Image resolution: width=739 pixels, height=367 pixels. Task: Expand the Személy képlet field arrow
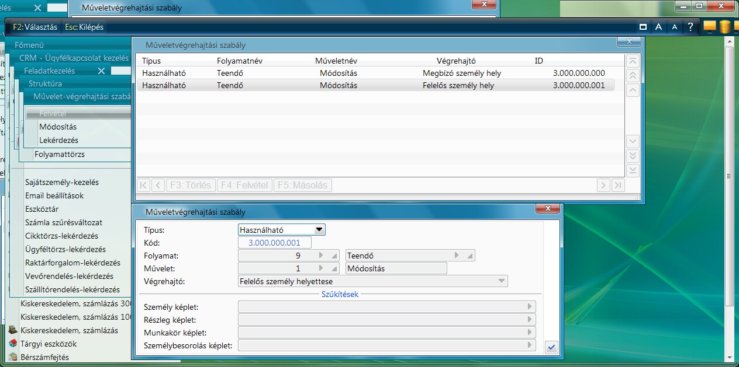coord(530,307)
